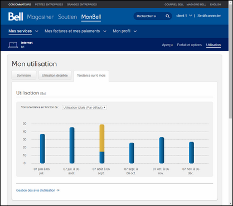Select the Tendance sur 6 mois tab
The height and width of the screenshot is (206, 233).
point(91,76)
